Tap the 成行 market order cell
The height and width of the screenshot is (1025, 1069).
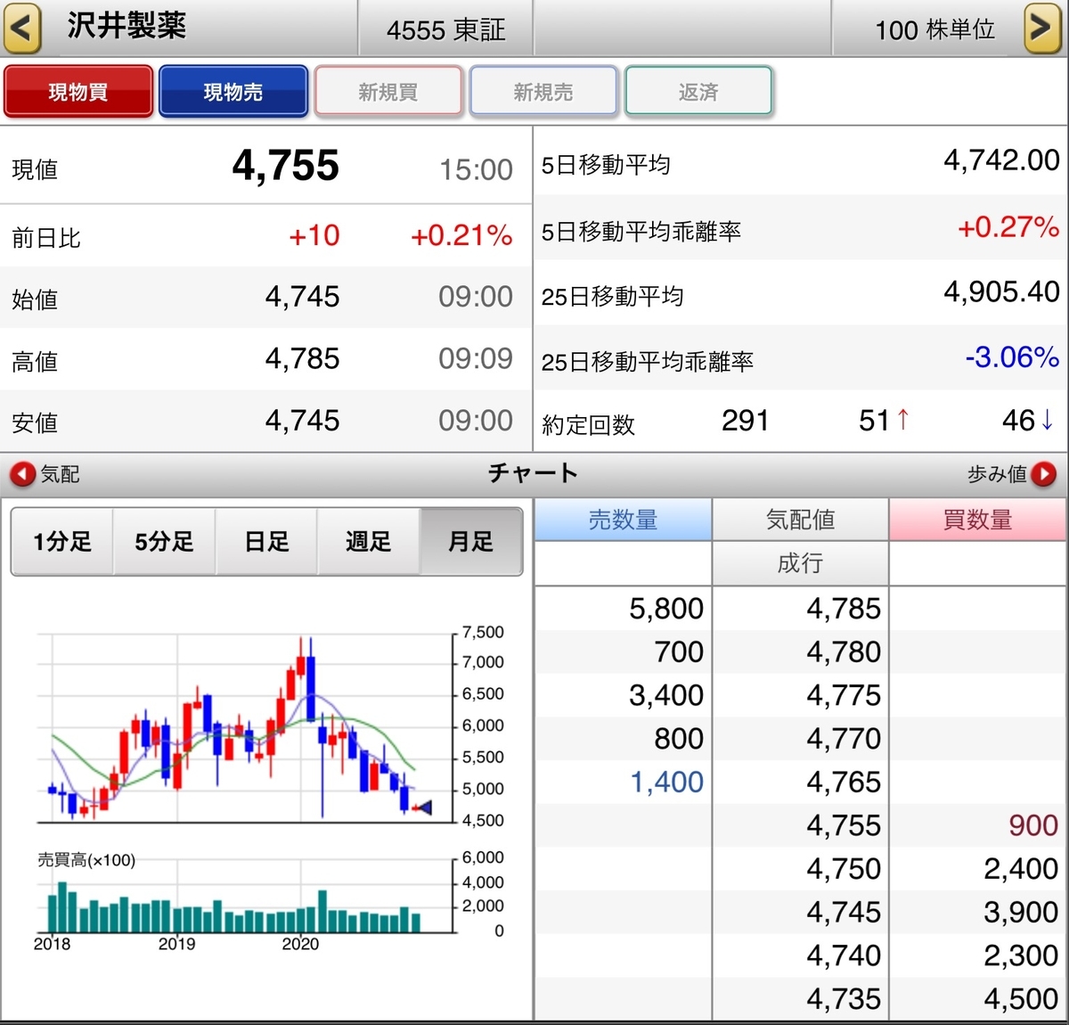click(800, 563)
